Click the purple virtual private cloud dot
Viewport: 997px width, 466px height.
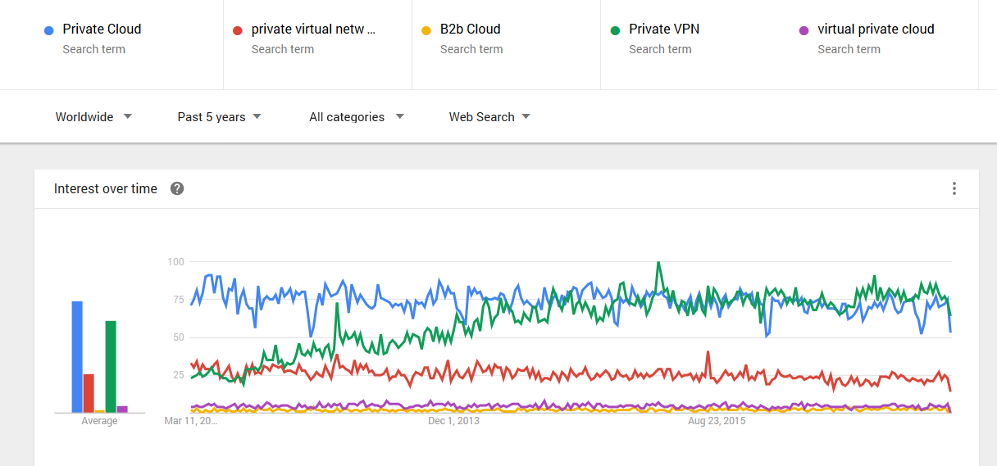(x=804, y=30)
